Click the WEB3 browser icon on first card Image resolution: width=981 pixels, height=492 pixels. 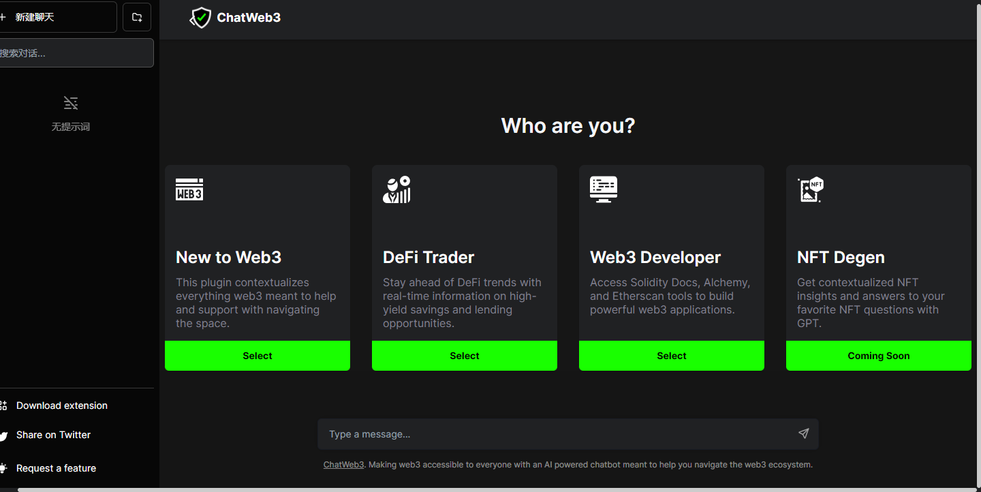(x=189, y=189)
